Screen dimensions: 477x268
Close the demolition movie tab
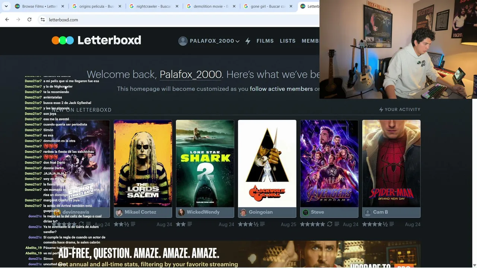pyautogui.click(x=234, y=6)
